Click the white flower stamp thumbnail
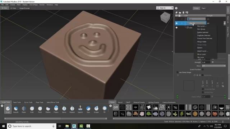This screenshot has width=230, height=129. click(149, 107)
